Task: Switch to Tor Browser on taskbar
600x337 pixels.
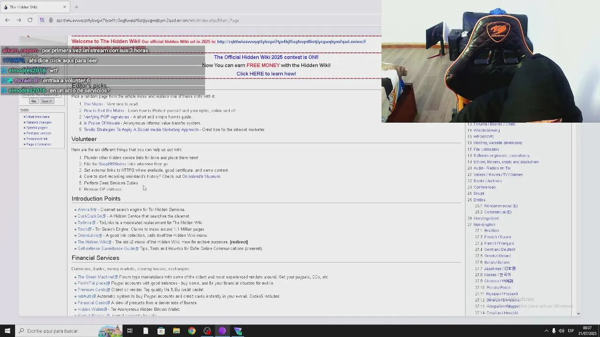Action: pos(223,331)
